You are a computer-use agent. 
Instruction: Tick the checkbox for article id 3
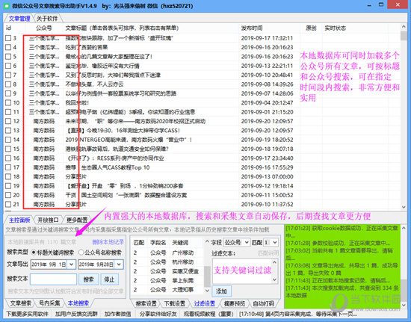(x=8, y=38)
